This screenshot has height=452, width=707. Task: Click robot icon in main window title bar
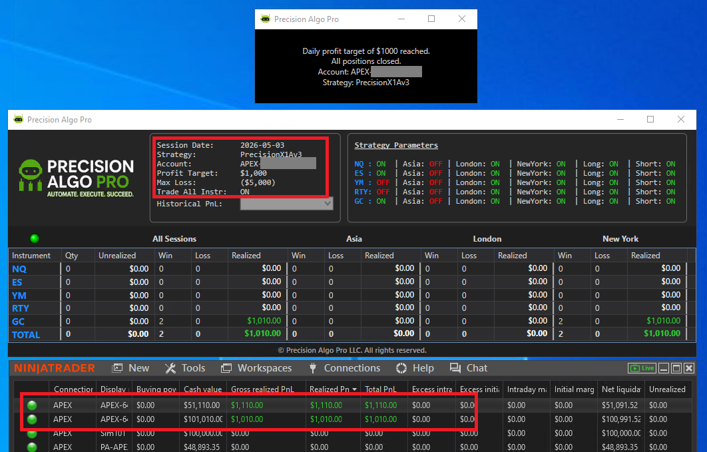[19, 119]
